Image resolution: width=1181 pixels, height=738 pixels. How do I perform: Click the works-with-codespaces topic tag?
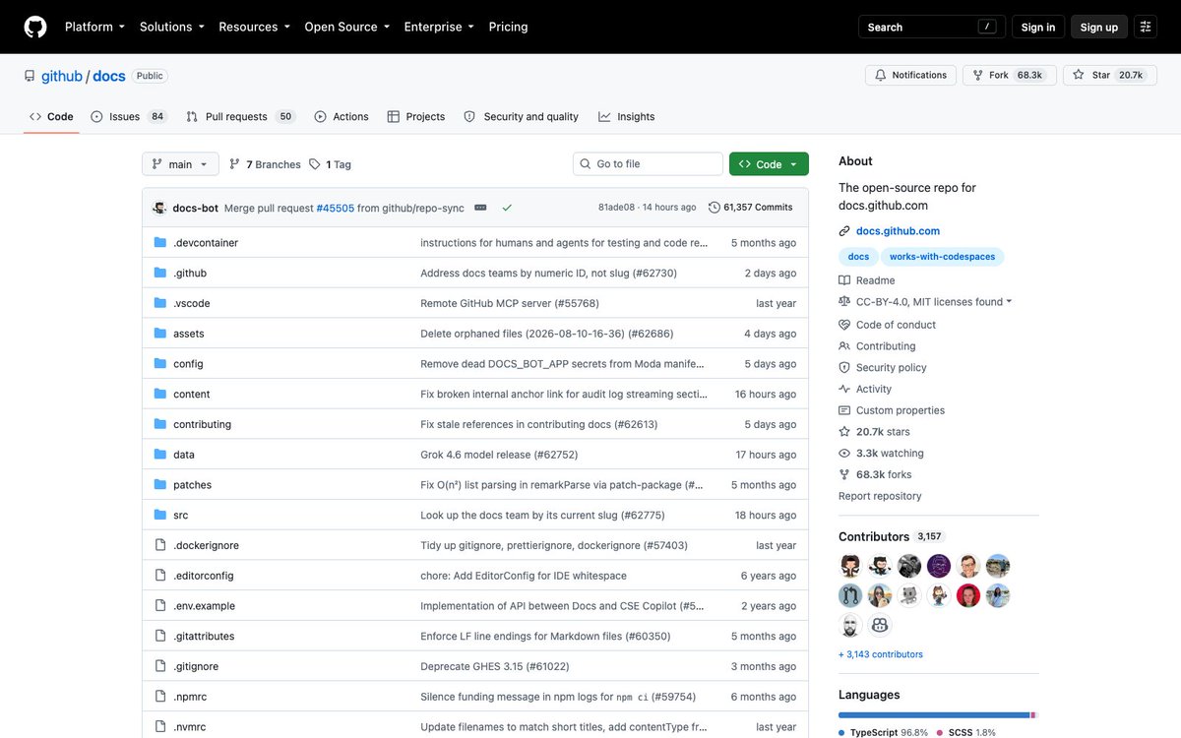pyautogui.click(x=942, y=257)
